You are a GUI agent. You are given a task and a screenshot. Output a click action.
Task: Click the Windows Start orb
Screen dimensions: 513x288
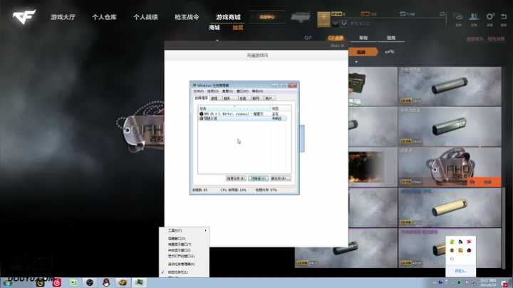tap(7, 283)
